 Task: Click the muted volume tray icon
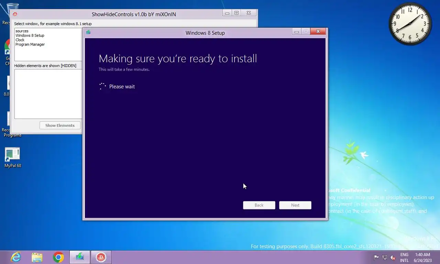click(393, 257)
